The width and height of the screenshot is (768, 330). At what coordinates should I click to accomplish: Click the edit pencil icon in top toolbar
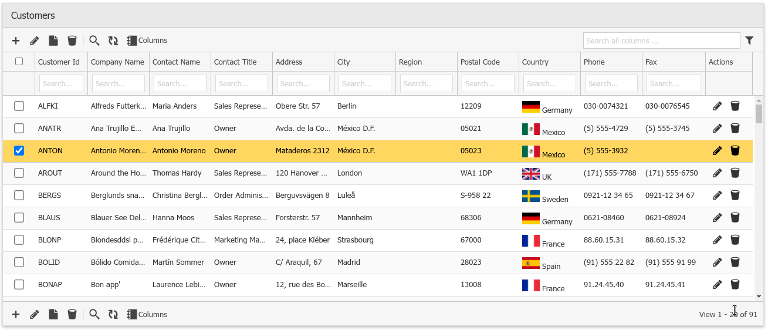coord(35,41)
